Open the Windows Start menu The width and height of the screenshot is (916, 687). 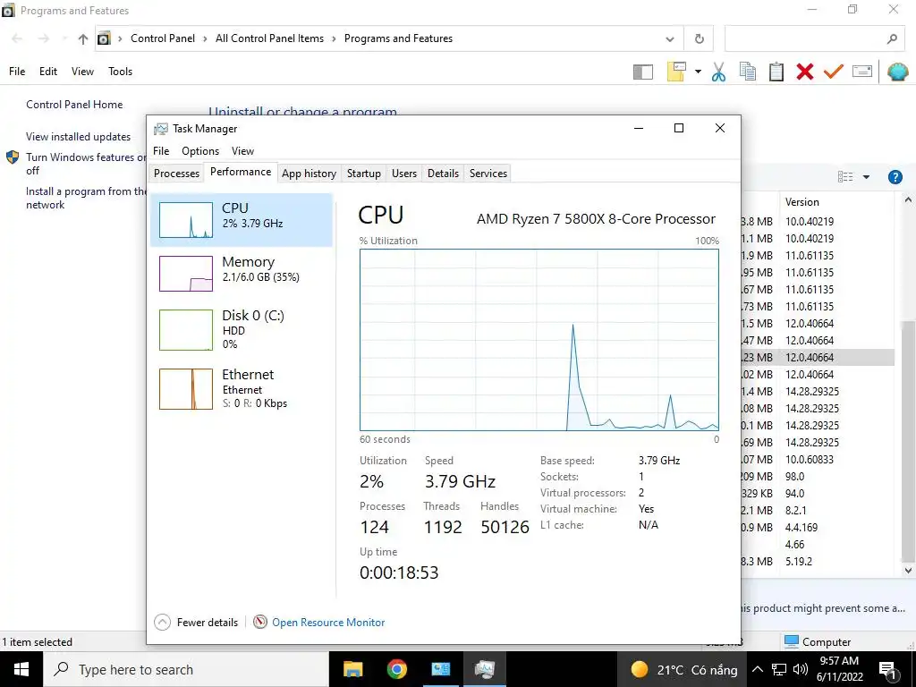[21, 669]
